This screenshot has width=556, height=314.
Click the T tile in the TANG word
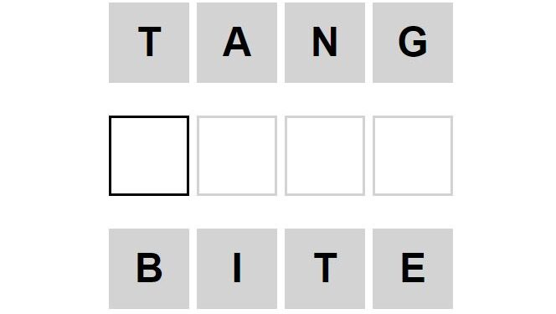point(149,43)
